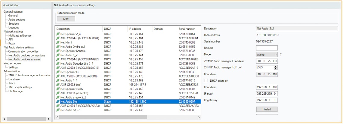The height and width of the screenshot is (124, 343).
Task: Sort the list by DHCP column header
Action: point(115,29)
